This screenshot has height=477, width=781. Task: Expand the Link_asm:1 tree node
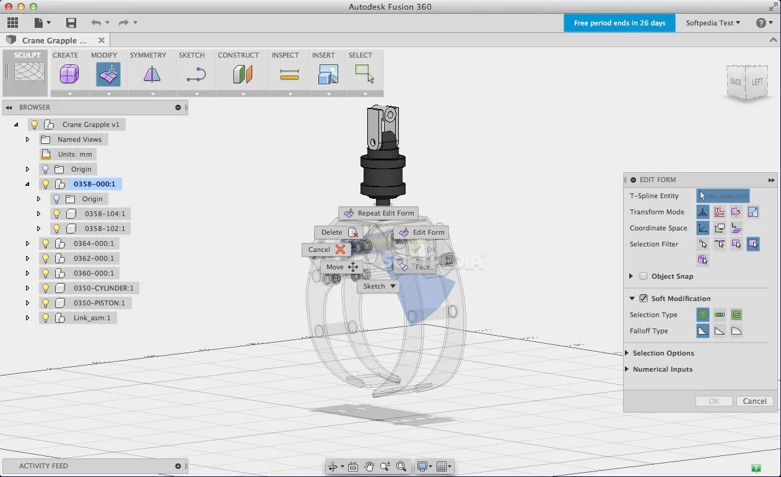click(27, 318)
